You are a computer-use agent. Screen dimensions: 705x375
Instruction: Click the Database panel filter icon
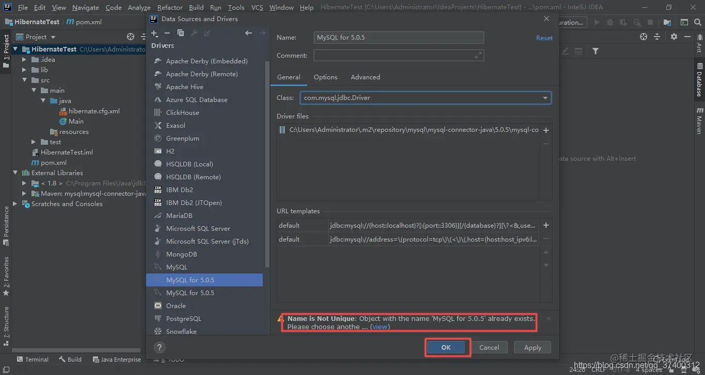coord(596,51)
